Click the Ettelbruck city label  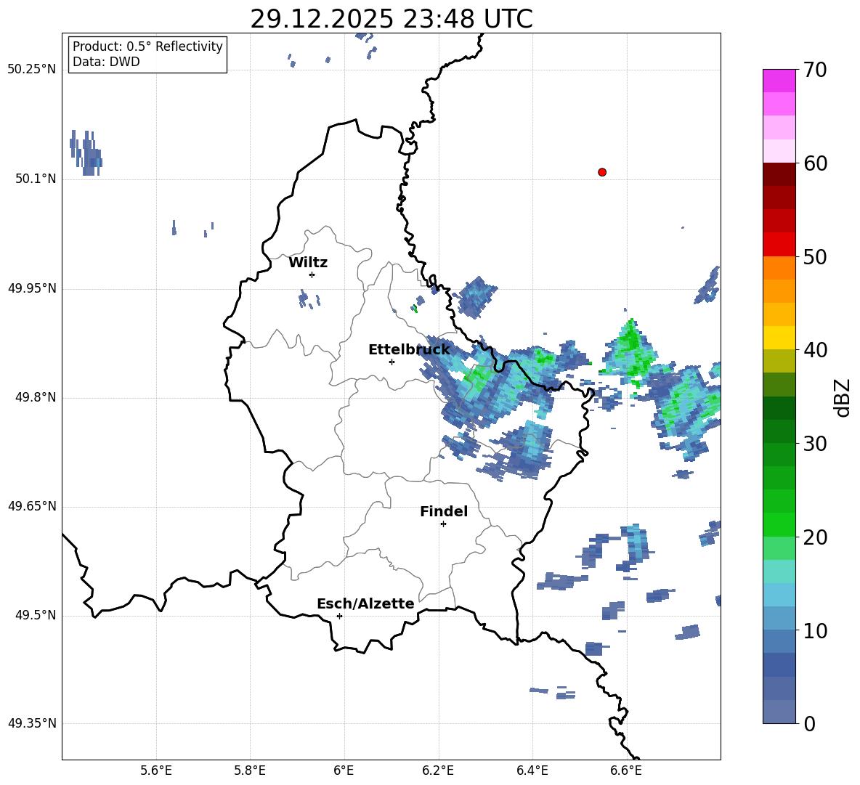pyautogui.click(x=409, y=350)
